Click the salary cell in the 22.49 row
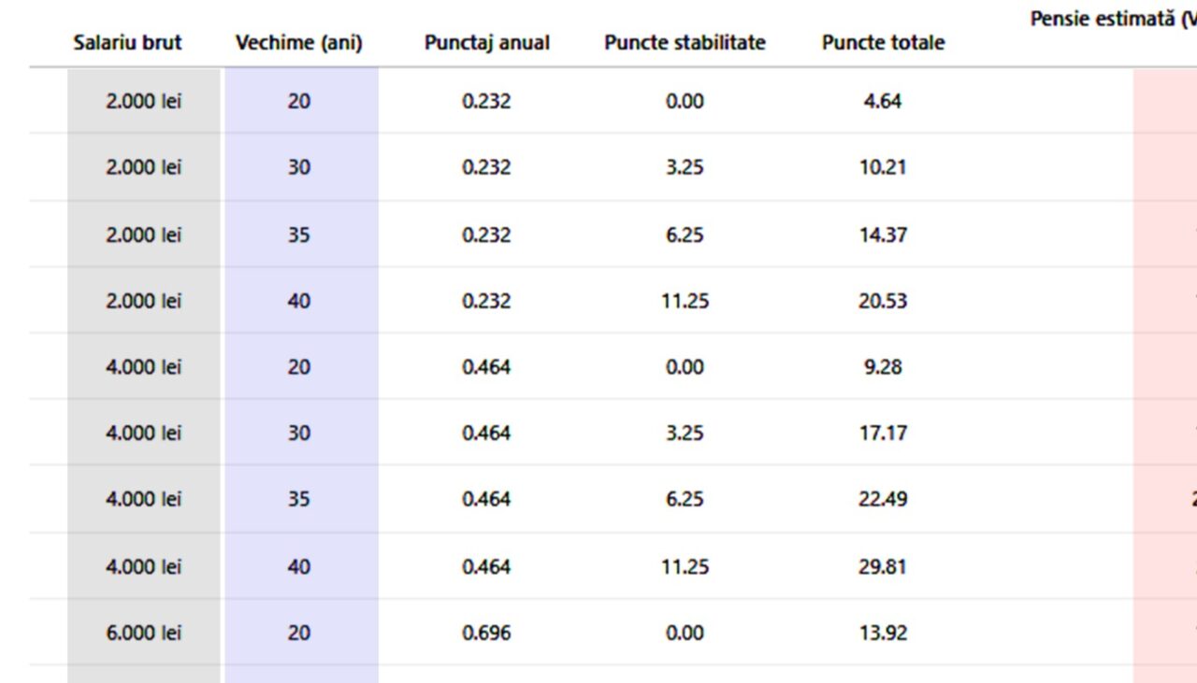 coord(143,500)
